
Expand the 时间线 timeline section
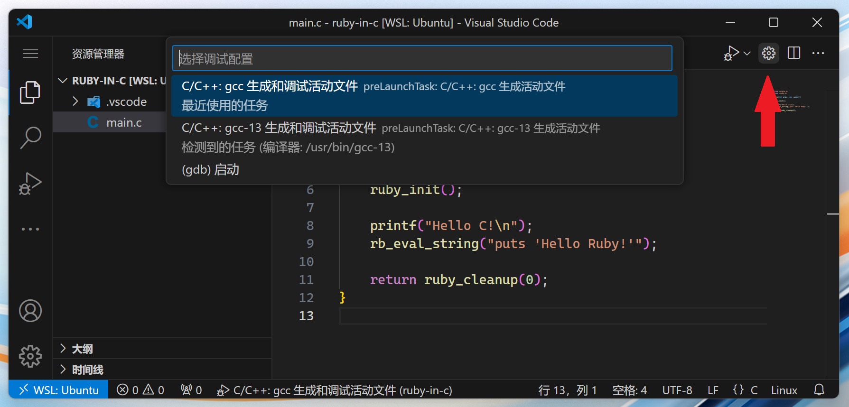coord(162,370)
